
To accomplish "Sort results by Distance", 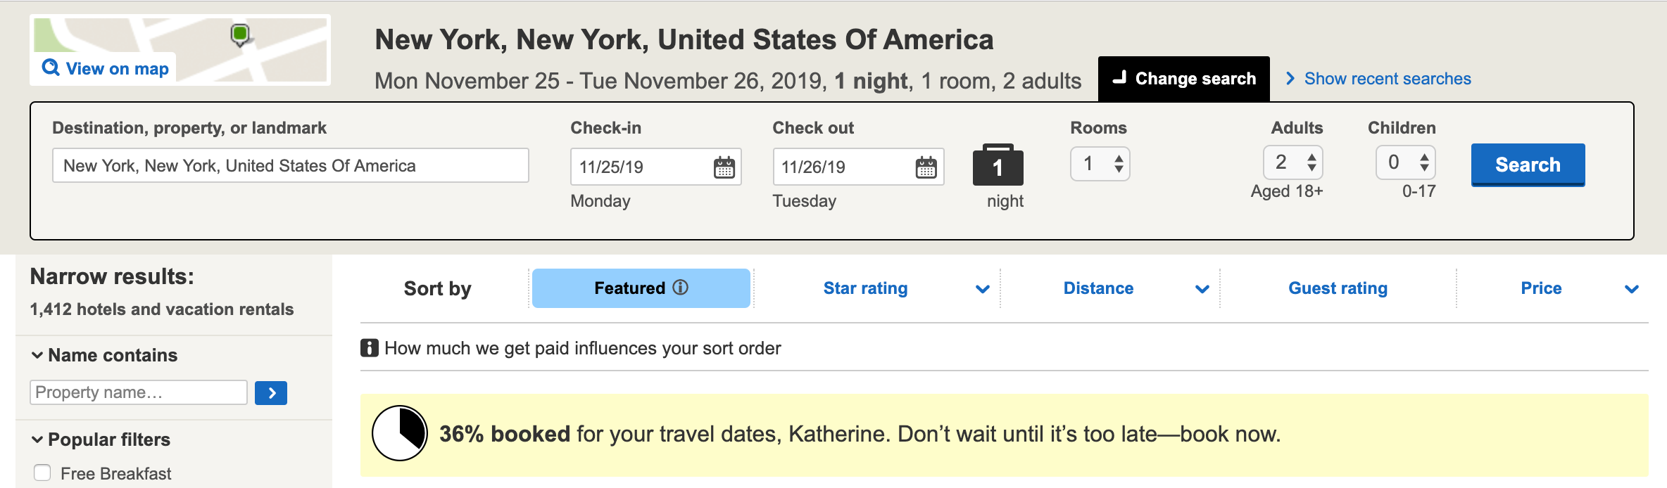I will click(1098, 288).
